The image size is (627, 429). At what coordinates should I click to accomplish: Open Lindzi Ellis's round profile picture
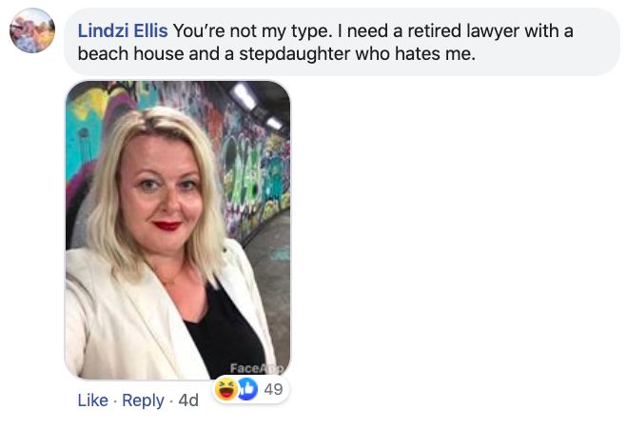(x=32, y=30)
